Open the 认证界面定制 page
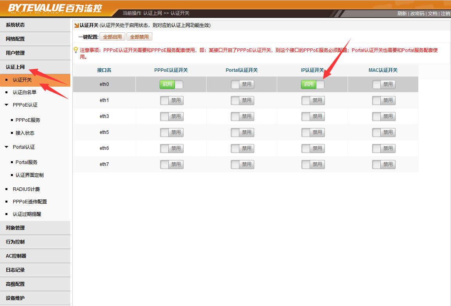Image resolution: width=451 pixels, height=306 pixels. click(30, 175)
